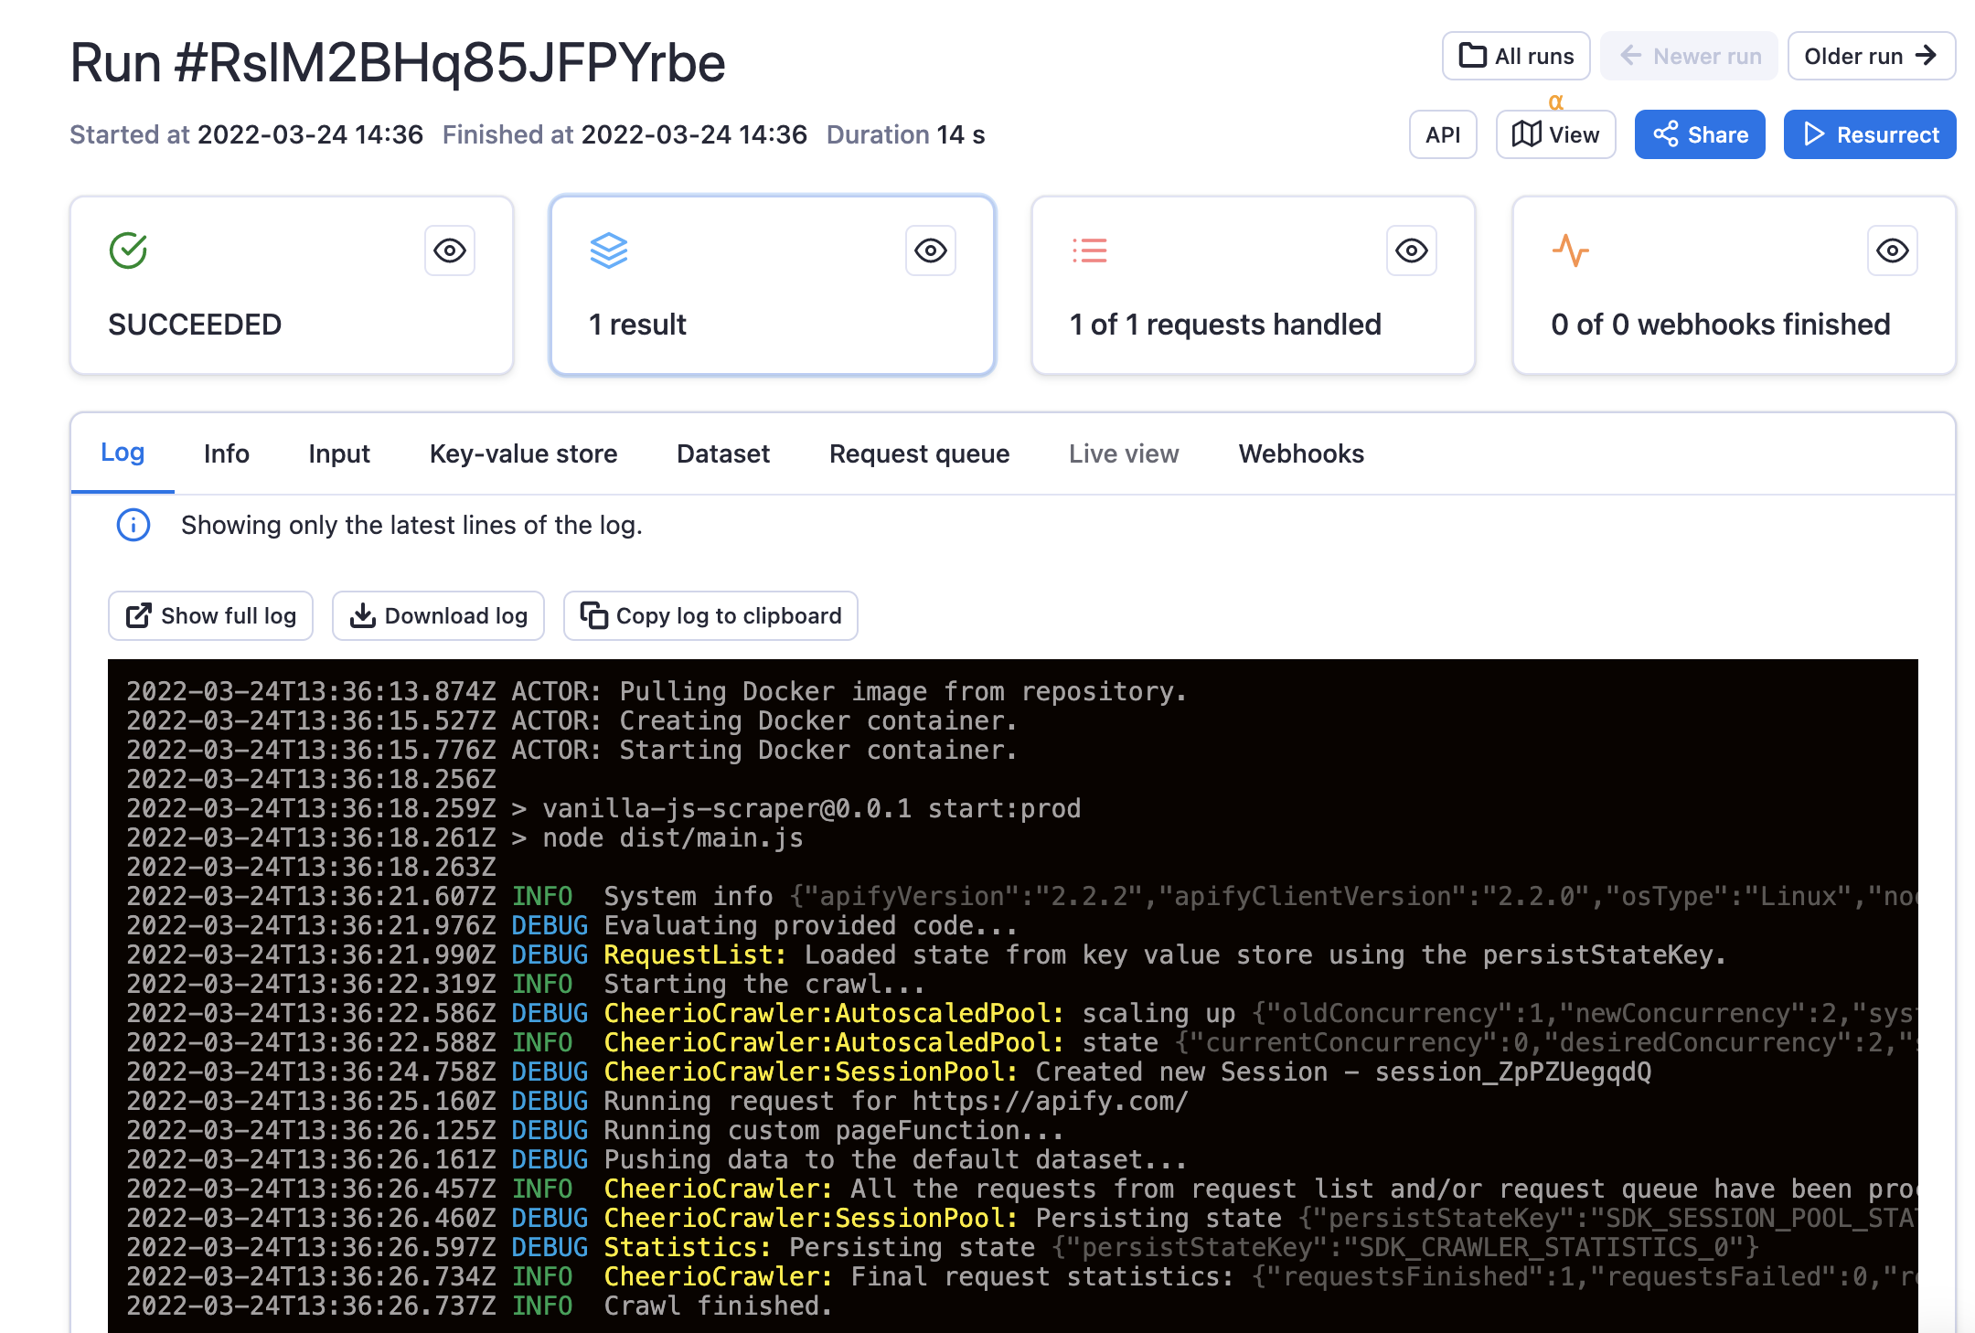Click the blue info circle icon

coord(133,525)
